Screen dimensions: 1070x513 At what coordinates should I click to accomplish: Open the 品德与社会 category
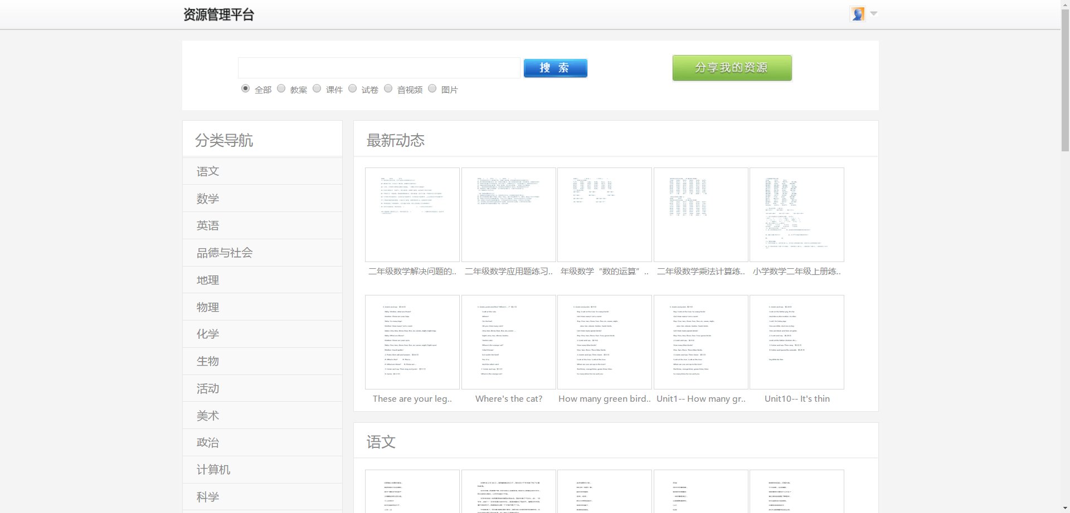click(262, 253)
